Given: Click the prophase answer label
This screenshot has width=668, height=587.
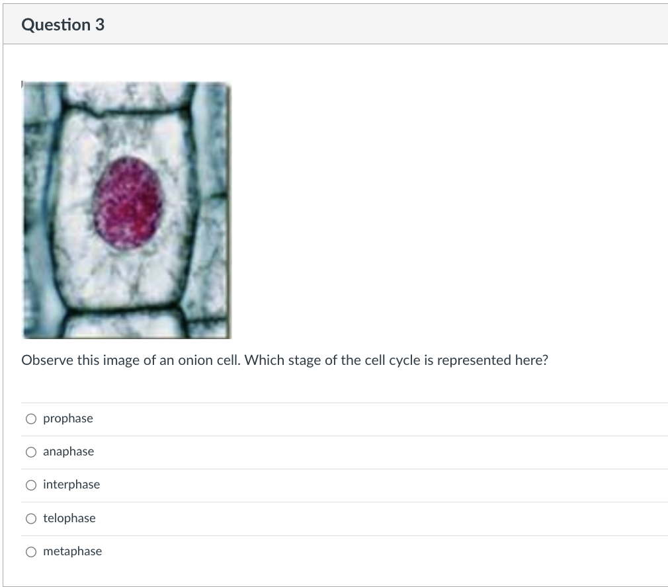Looking at the screenshot, I should click(67, 418).
